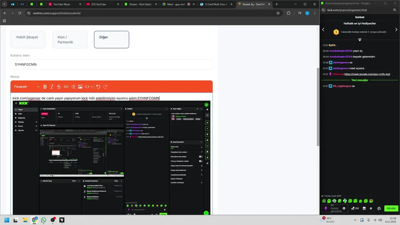Apply italic formatting in the editor toolbar
This screenshot has width=400, height=225.
pos(52,87)
